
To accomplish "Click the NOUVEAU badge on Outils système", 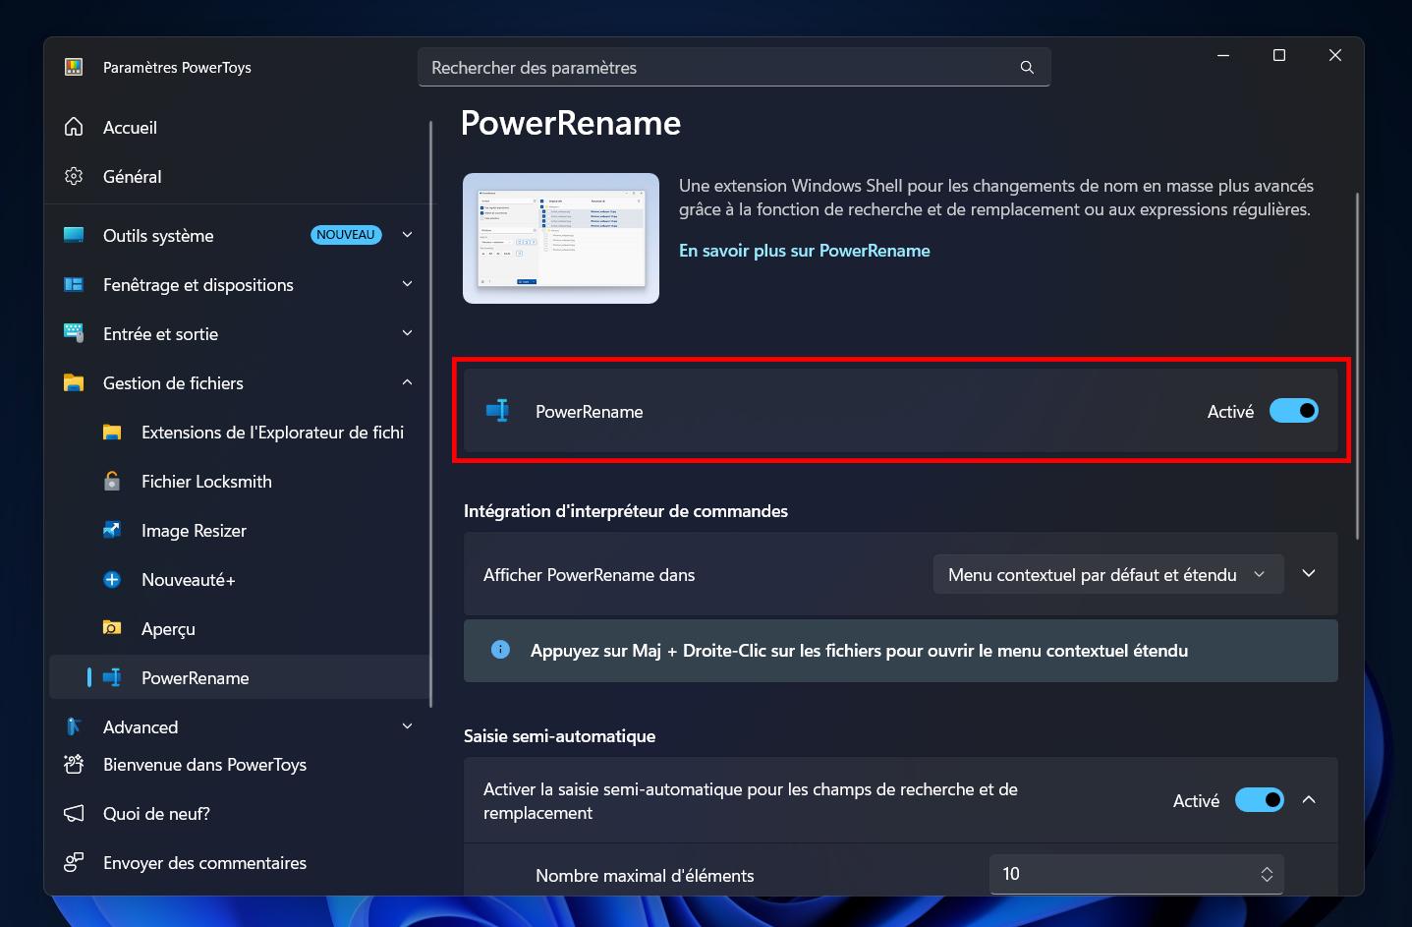I will click(x=346, y=235).
